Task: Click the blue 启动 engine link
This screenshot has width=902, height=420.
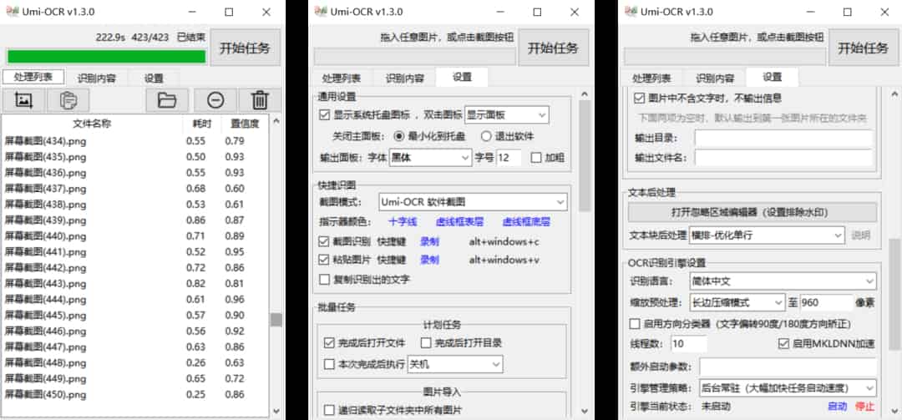Action: tap(837, 407)
